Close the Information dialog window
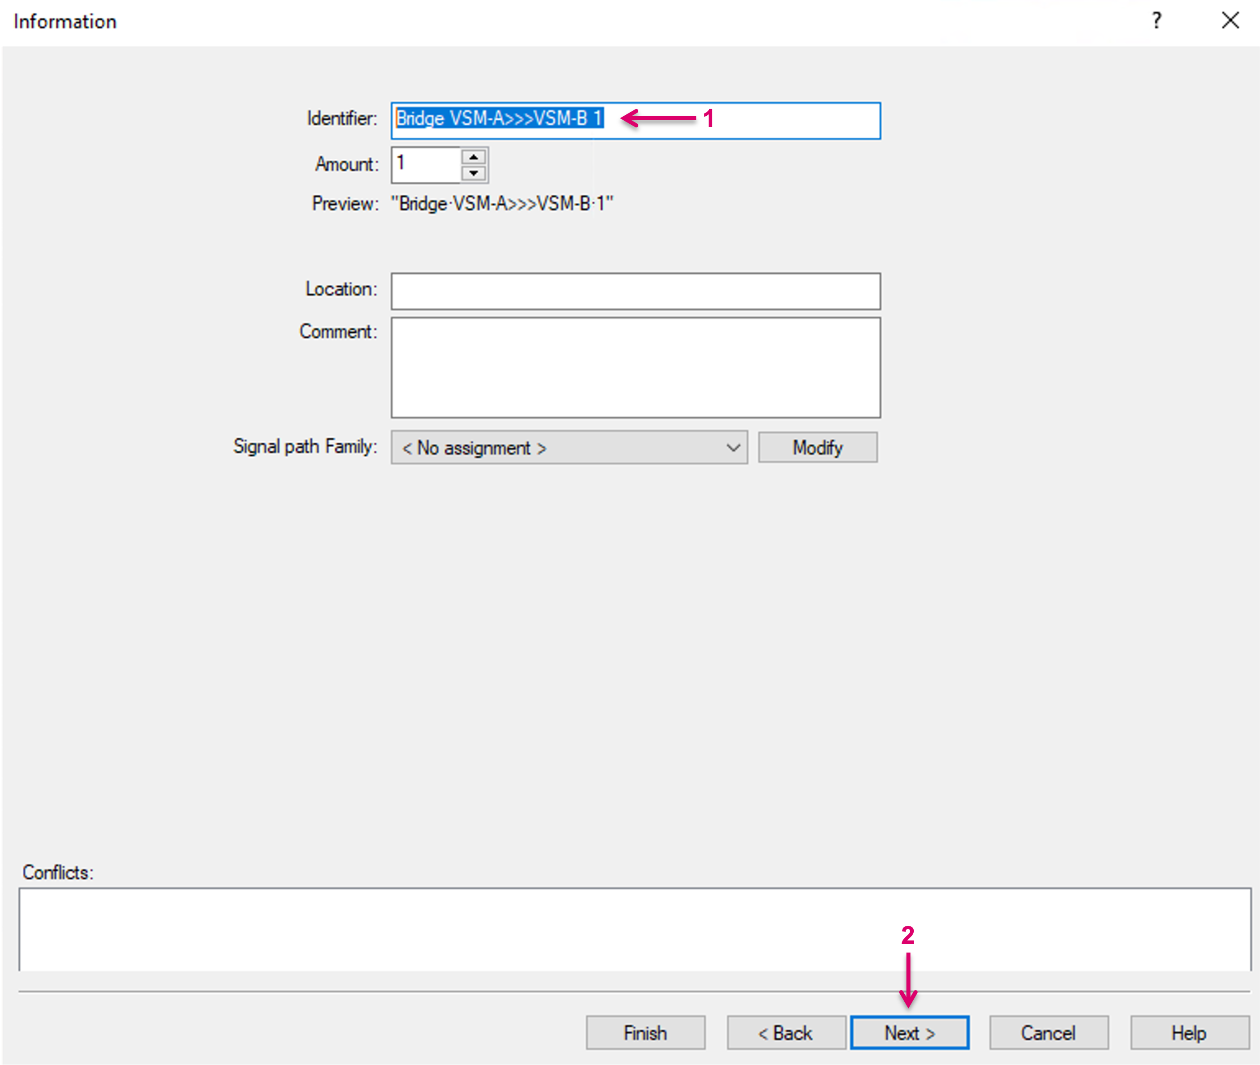Screen dimensions: 1260x1065 (1230, 21)
